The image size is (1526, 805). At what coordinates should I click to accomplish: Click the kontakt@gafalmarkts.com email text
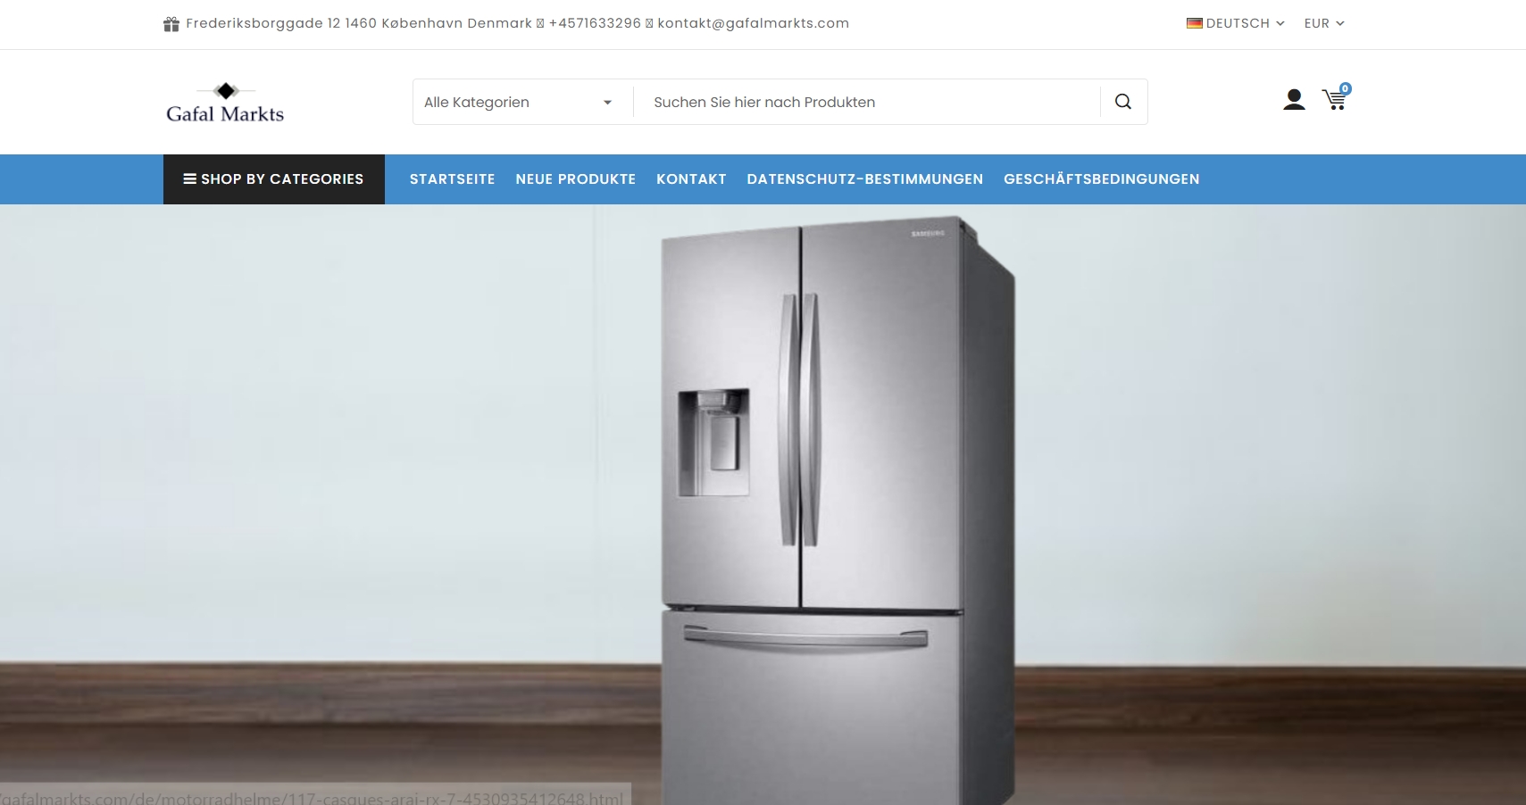754,23
